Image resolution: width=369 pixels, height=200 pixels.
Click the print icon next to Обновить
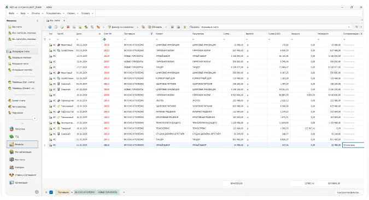coord(172,27)
